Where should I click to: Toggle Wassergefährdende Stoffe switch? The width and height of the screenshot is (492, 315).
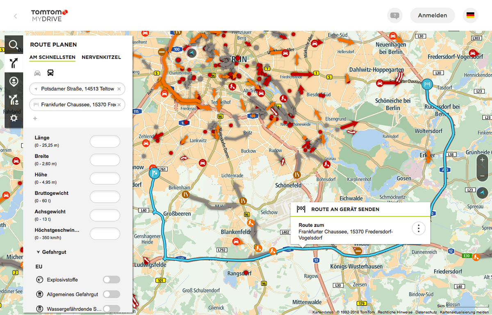[x=111, y=308]
